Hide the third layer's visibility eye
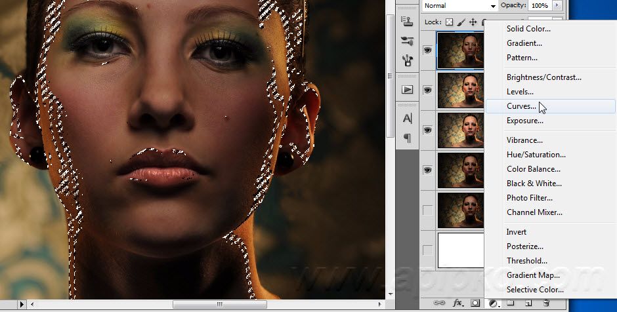 point(427,130)
